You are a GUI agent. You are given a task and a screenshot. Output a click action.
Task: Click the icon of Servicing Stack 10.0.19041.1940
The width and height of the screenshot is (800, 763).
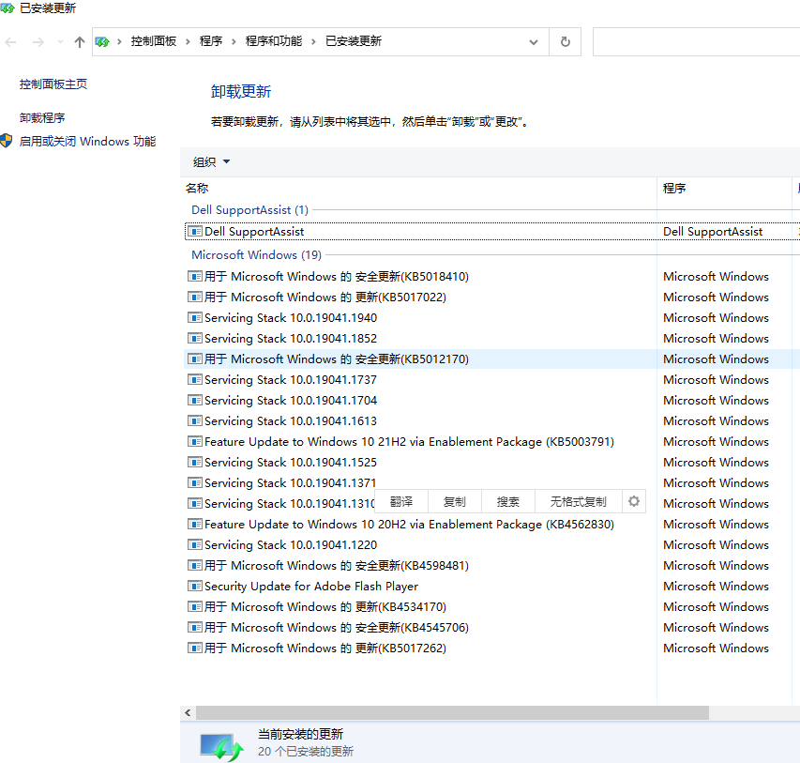point(194,317)
